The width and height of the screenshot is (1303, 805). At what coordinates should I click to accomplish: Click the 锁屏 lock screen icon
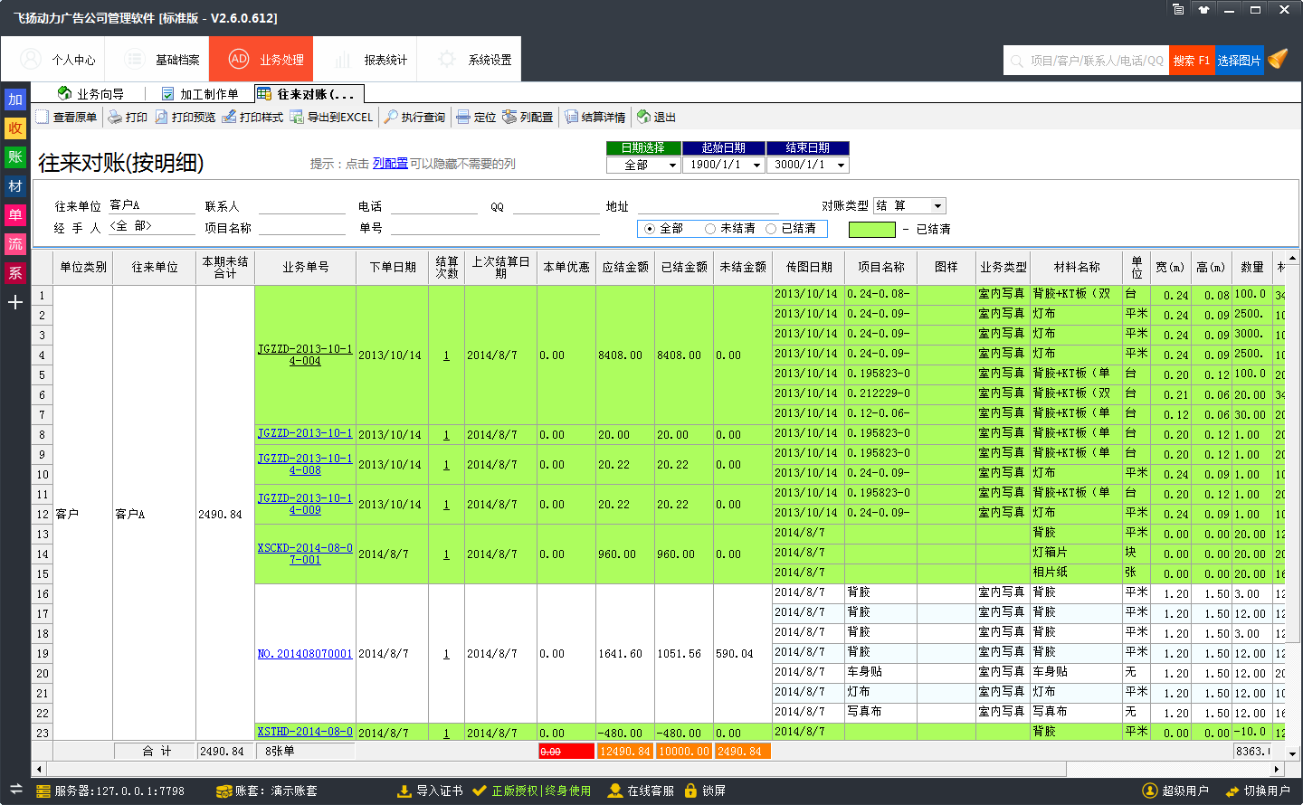click(x=691, y=791)
